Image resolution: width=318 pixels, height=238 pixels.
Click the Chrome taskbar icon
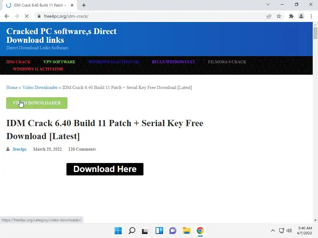[x=200, y=231]
